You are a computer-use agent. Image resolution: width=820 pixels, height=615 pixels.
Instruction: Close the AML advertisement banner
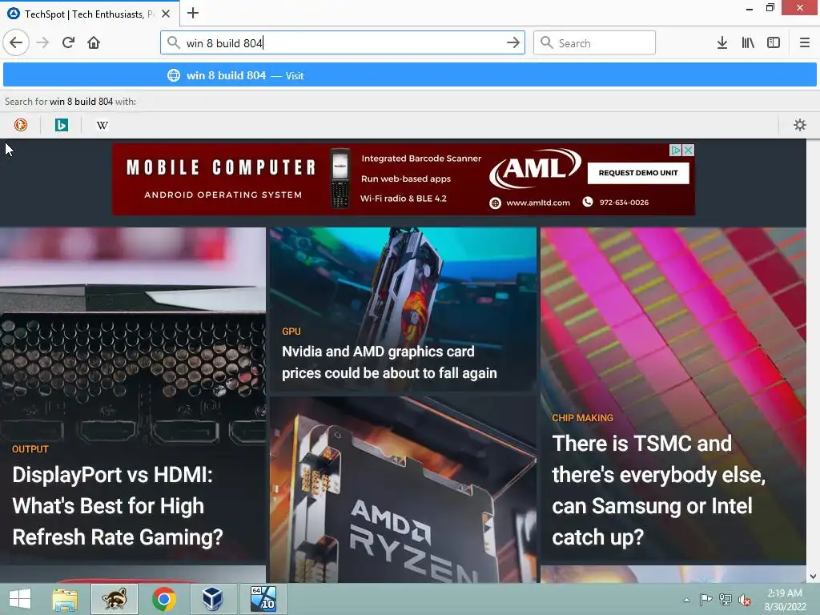[x=688, y=150]
